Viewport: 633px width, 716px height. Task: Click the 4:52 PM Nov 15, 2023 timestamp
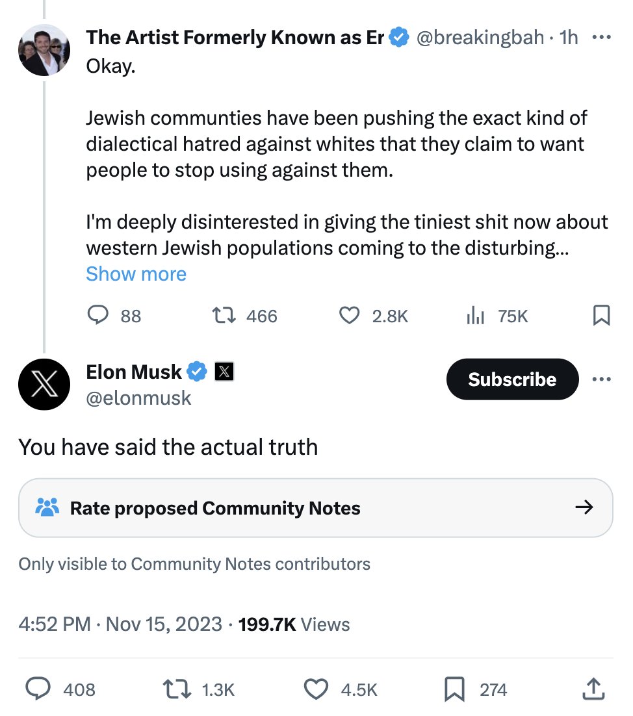pos(120,624)
